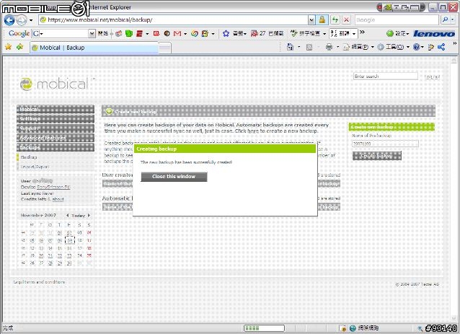The image size is (460, 334).
Task: Open the Mobical sidebar menu
Action: (x=56, y=110)
